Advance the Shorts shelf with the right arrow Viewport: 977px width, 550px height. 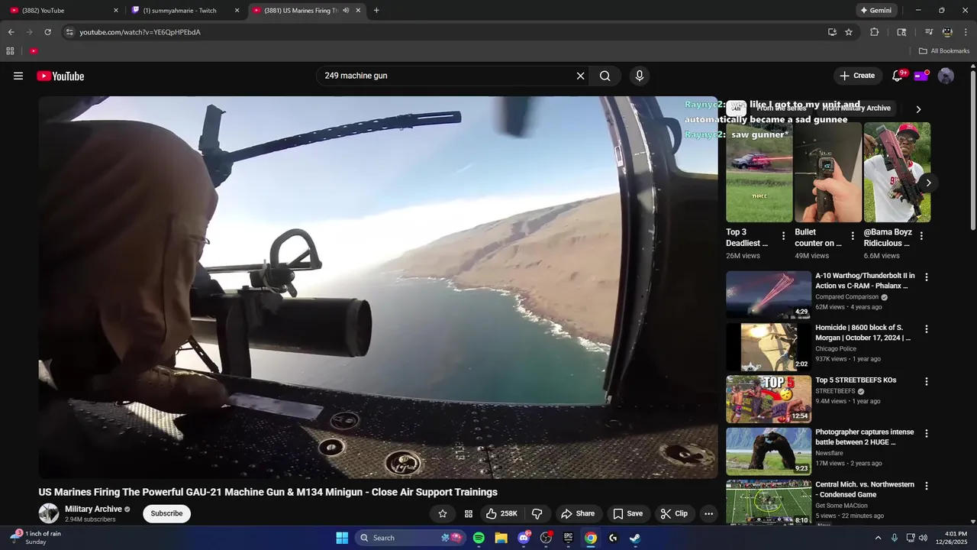[928, 183]
